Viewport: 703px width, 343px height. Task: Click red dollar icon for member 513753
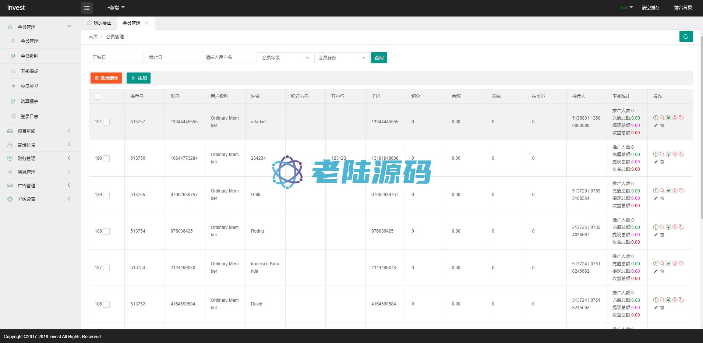click(x=675, y=264)
